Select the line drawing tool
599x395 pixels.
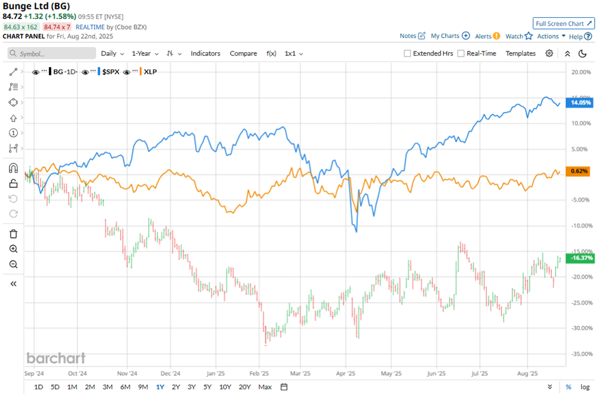[x=13, y=72]
